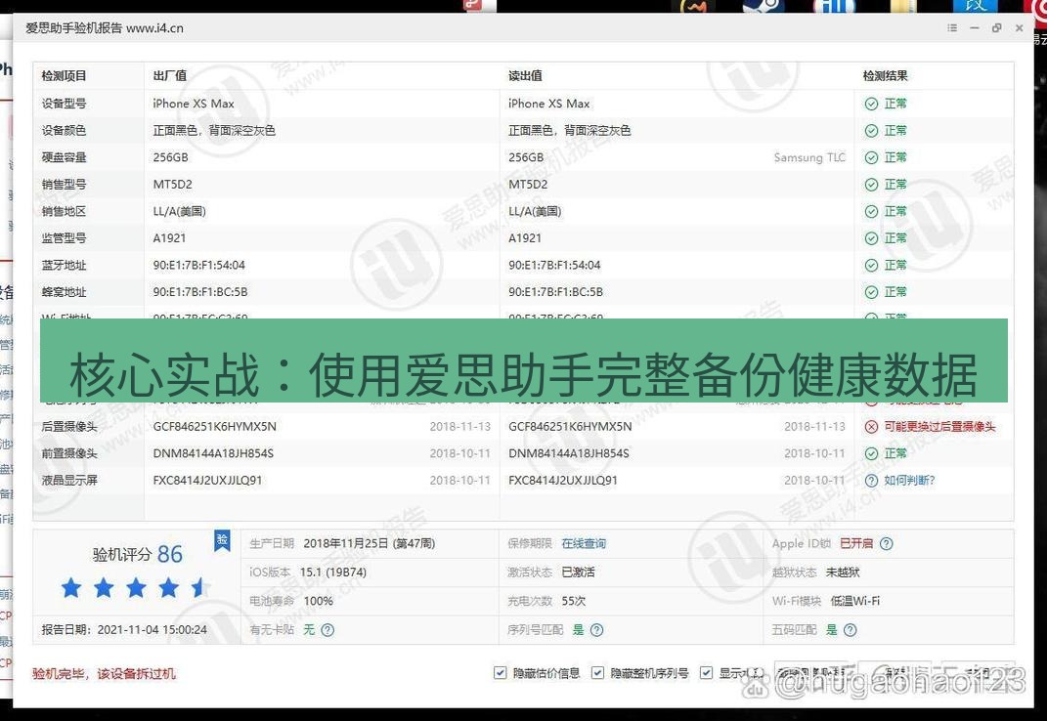Click red X icon on 后置摄像头 result
Screen dimensions: 1047x721
click(x=870, y=426)
